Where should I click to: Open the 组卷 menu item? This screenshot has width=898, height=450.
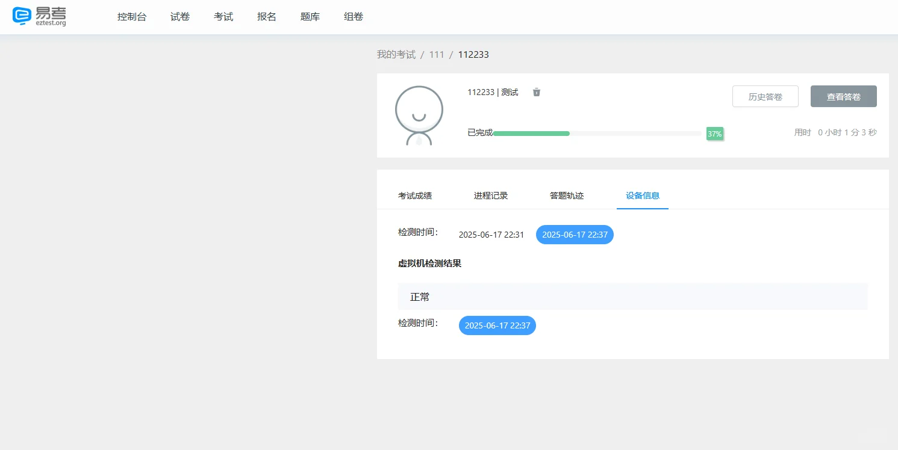coord(353,16)
